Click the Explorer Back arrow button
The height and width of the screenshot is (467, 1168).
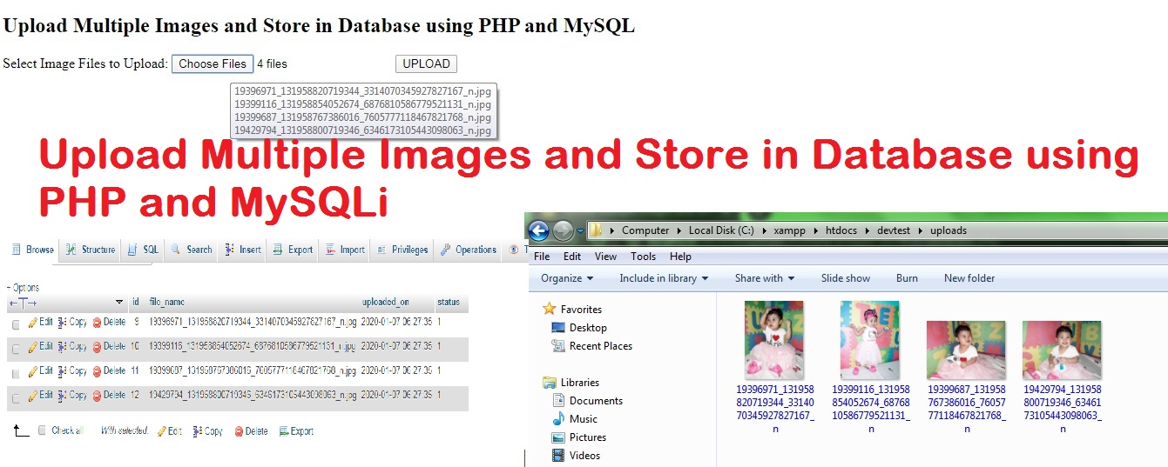click(538, 230)
